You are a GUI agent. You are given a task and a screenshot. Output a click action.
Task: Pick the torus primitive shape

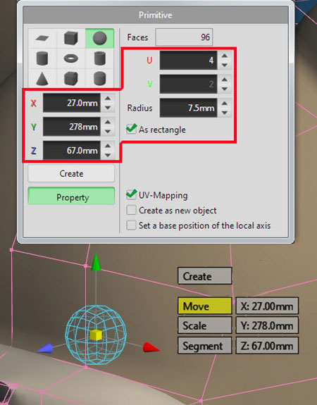70,58
